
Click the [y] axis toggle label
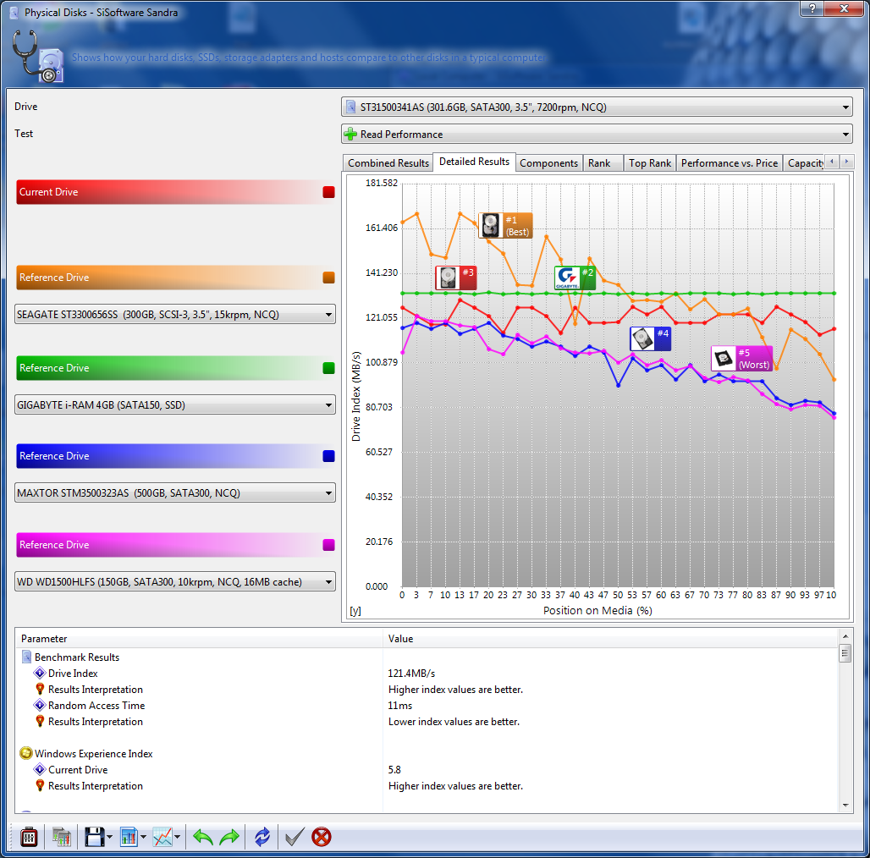[x=355, y=611]
